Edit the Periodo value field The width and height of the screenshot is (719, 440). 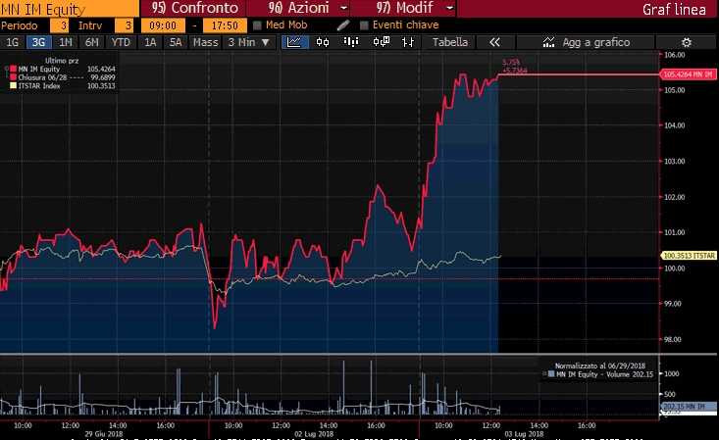(60, 25)
